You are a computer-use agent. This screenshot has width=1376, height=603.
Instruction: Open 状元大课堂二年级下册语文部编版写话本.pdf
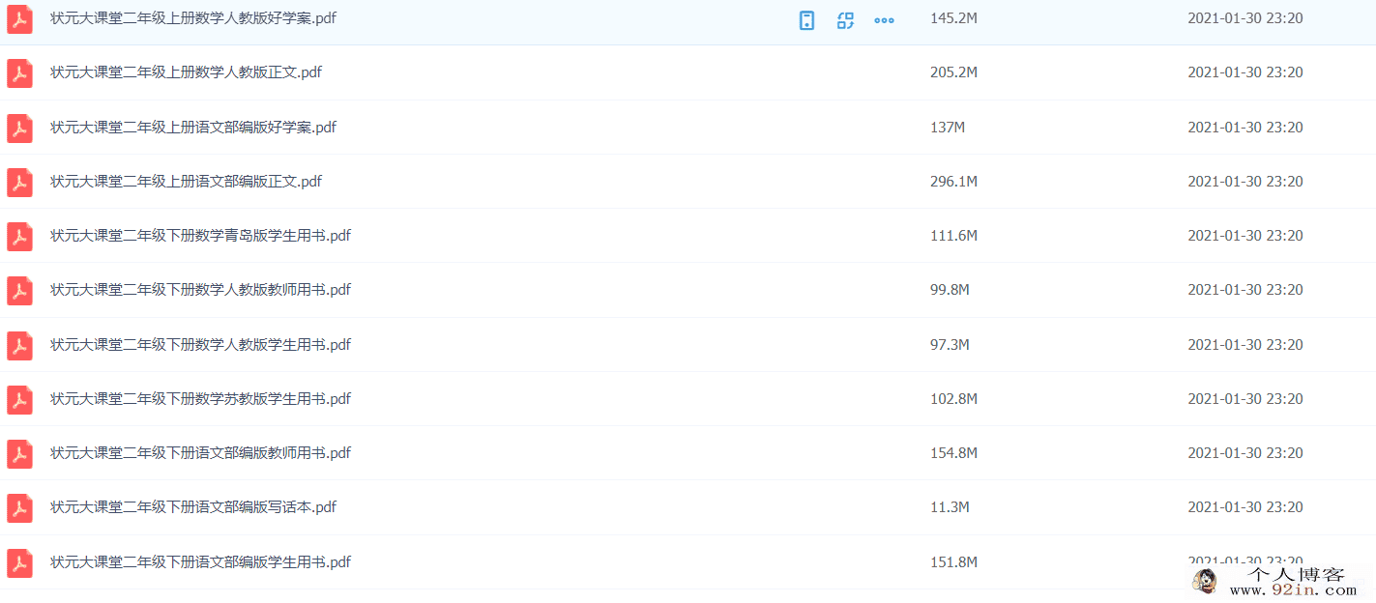pos(193,506)
